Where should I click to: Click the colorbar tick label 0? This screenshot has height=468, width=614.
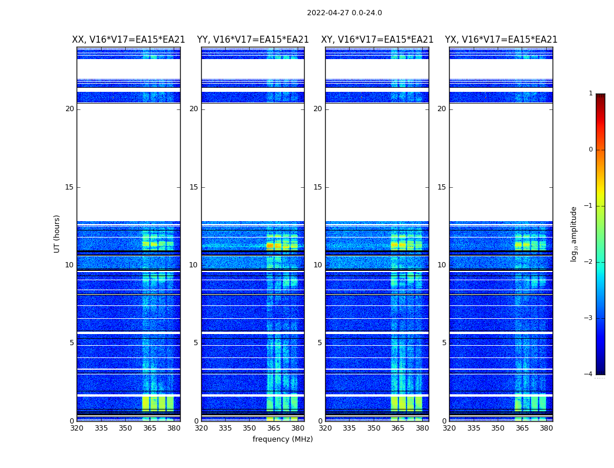pos(591,150)
